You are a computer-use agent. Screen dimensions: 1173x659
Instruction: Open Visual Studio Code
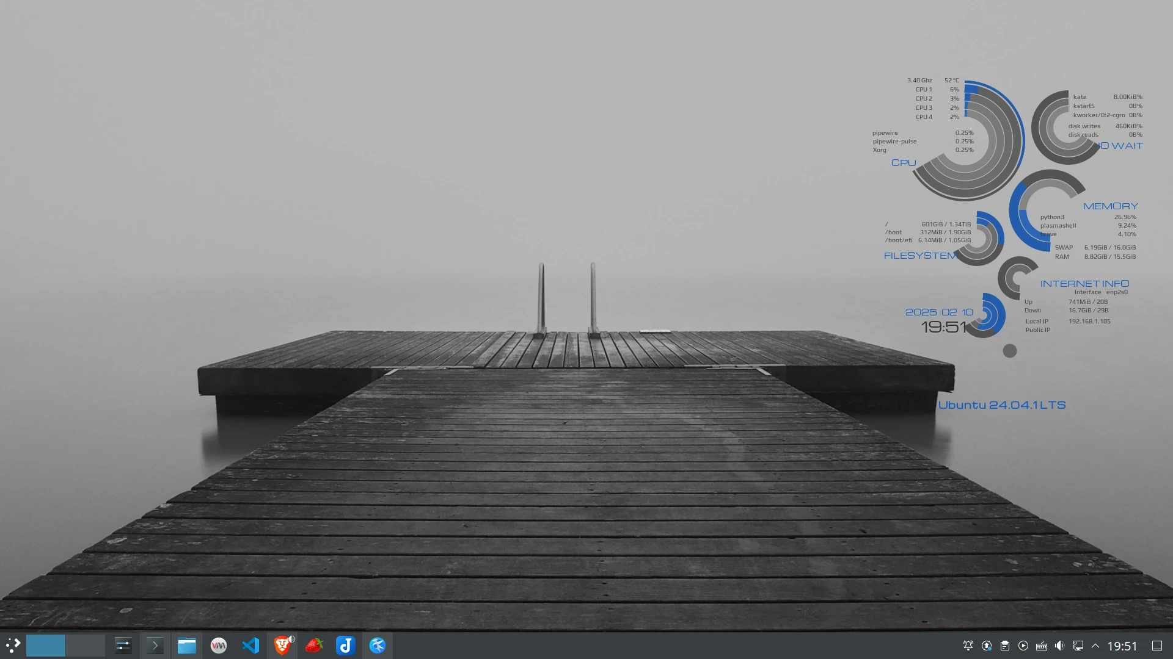coord(250,646)
